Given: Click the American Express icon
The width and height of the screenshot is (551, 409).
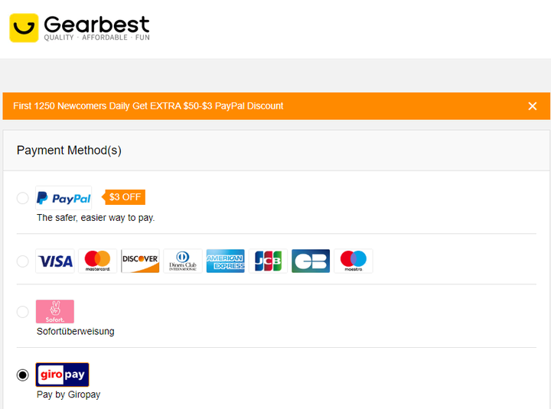Looking at the screenshot, I should (x=226, y=261).
